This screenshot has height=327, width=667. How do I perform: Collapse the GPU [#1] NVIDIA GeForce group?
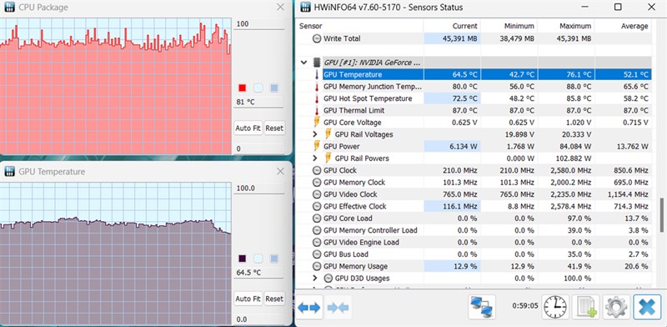point(303,63)
